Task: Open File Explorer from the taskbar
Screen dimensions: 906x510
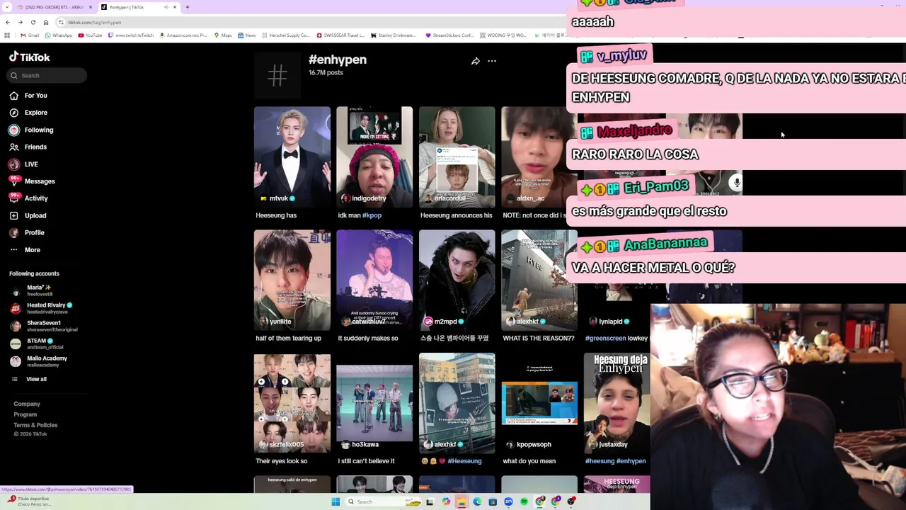Action: pos(461,501)
